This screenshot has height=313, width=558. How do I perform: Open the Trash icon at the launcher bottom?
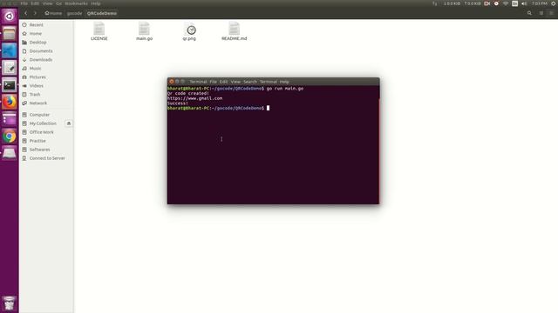(10, 303)
